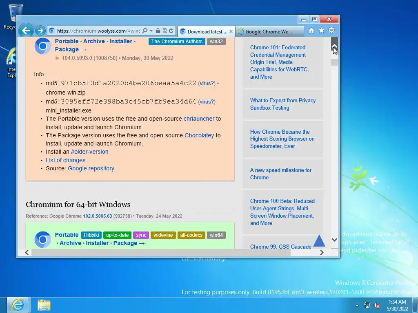The height and width of the screenshot is (313, 418).
Task: Open Chrome 99: CSS Cascade article
Action: pos(281,247)
